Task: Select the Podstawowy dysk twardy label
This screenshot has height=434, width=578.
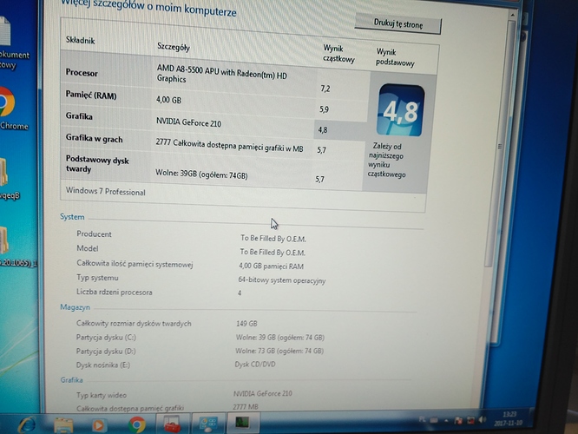Action: (x=97, y=164)
